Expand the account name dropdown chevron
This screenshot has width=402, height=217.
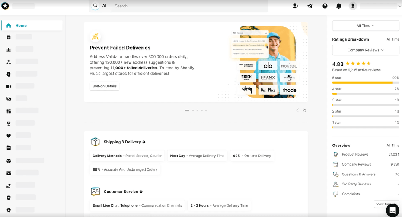click(400, 6)
